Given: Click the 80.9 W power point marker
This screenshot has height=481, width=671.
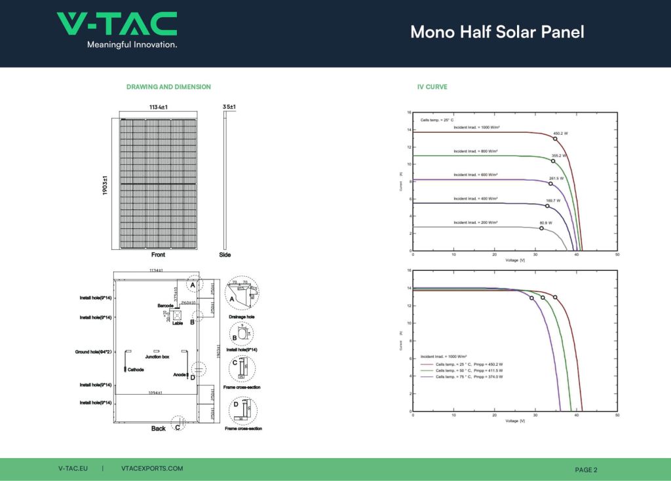Looking at the screenshot, I should [541, 228].
